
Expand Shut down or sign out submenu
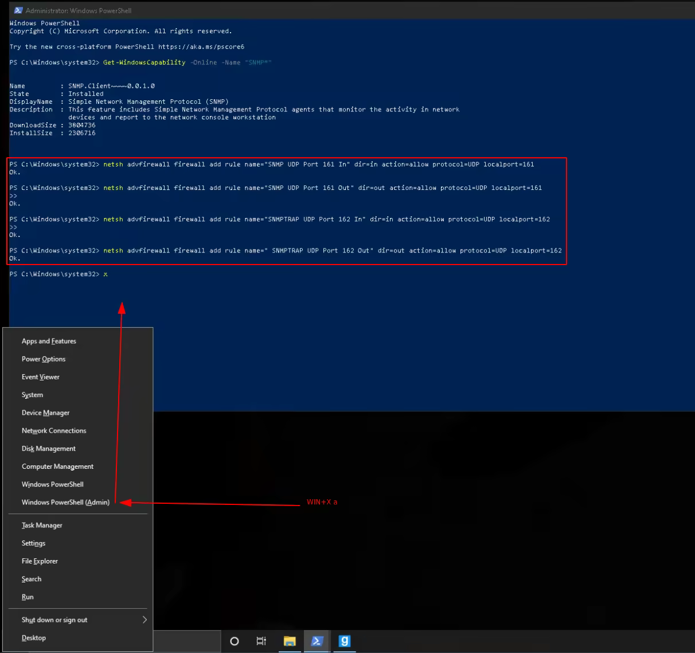tap(78, 620)
